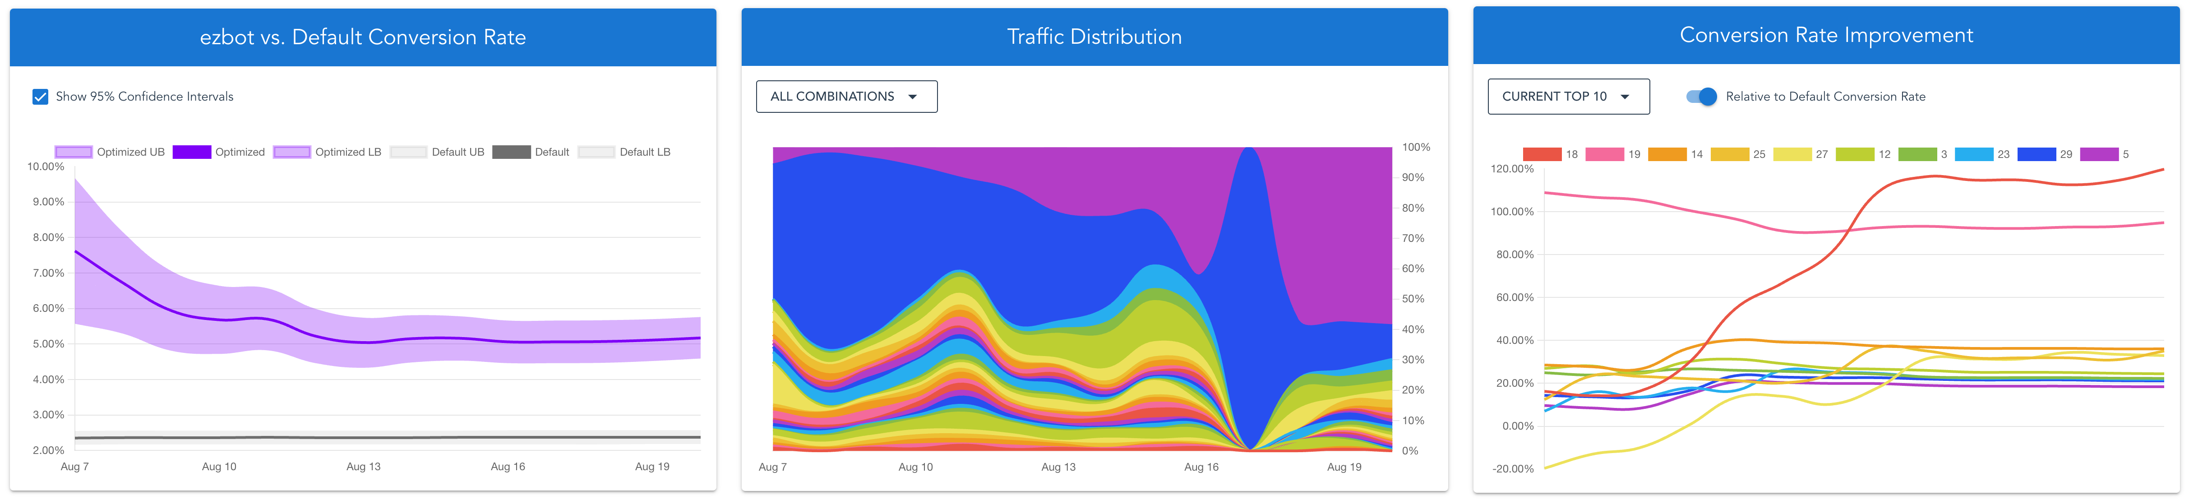Click Aug 16 label under conversion rate chart
Screen dimensions: 2189x500
(x=507, y=467)
